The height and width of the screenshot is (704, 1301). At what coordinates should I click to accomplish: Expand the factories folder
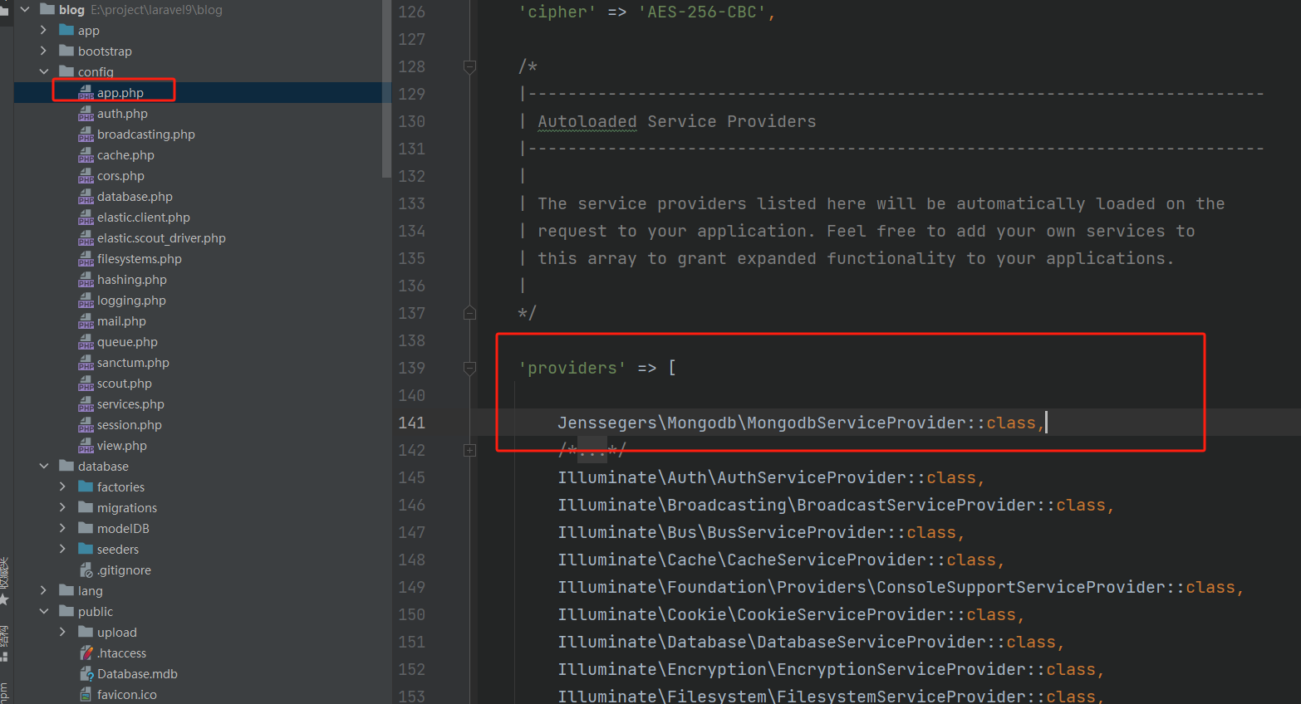63,487
